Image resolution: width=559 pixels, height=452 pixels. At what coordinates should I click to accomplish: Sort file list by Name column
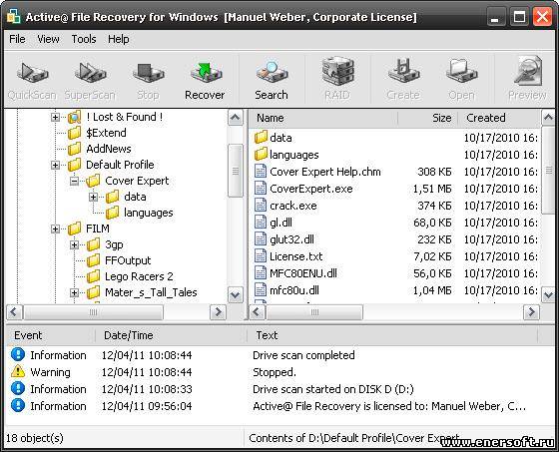pos(323,118)
